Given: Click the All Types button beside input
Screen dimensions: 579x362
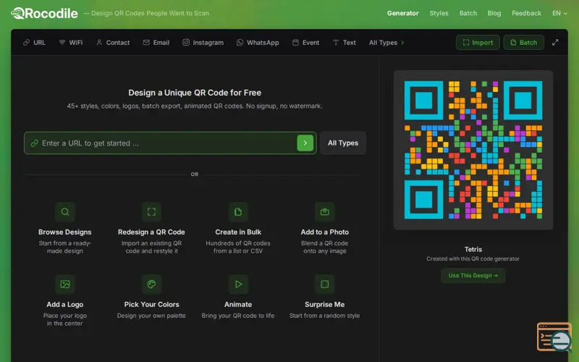Looking at the screenshot, I should pyautogui.click(x=343, y=143).
